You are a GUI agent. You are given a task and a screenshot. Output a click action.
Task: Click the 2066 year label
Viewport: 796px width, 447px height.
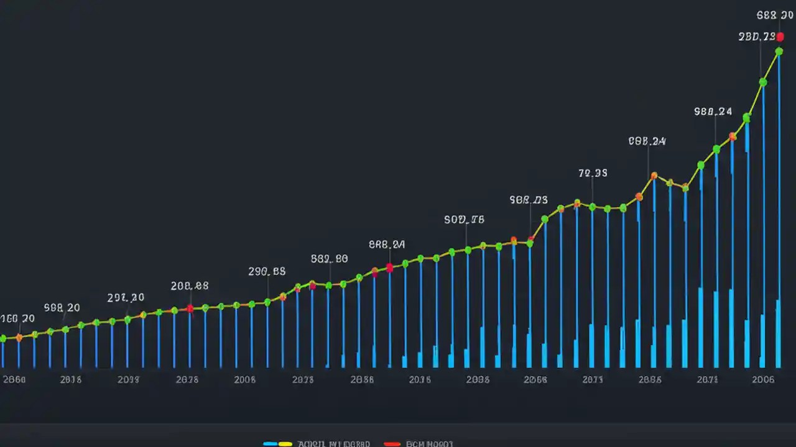click(x=535, y=379)
